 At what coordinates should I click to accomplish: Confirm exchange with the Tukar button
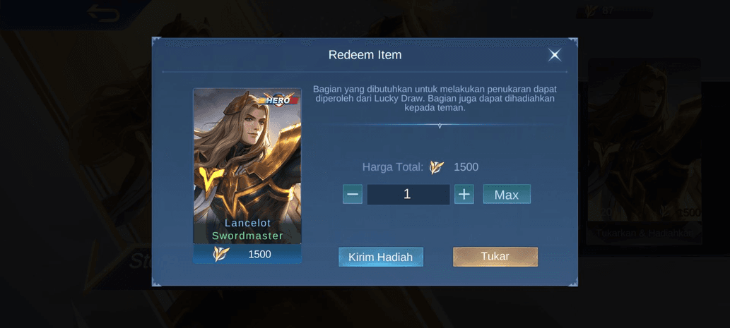[x=495, y=257]
